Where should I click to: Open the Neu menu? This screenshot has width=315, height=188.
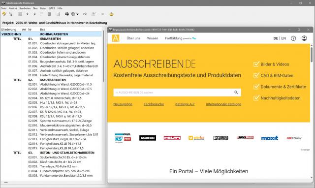[x=35, y=8]
